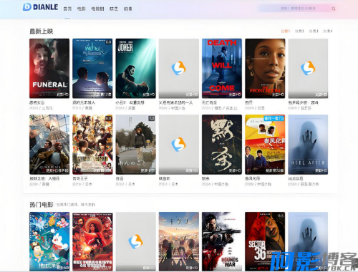
Task: Open the Hounds of War poster
Action: [x=222, y=241]
